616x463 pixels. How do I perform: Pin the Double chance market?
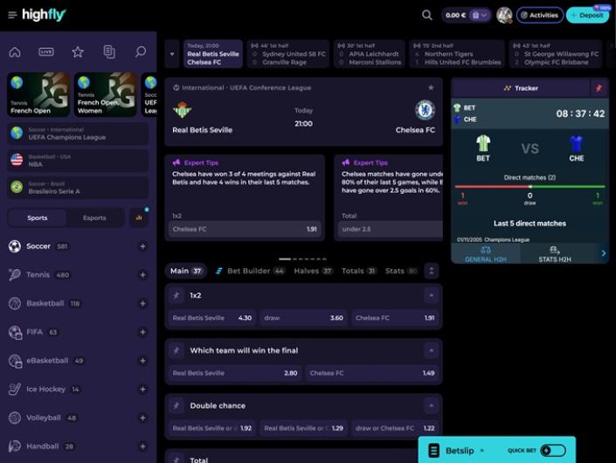(176, 405)
